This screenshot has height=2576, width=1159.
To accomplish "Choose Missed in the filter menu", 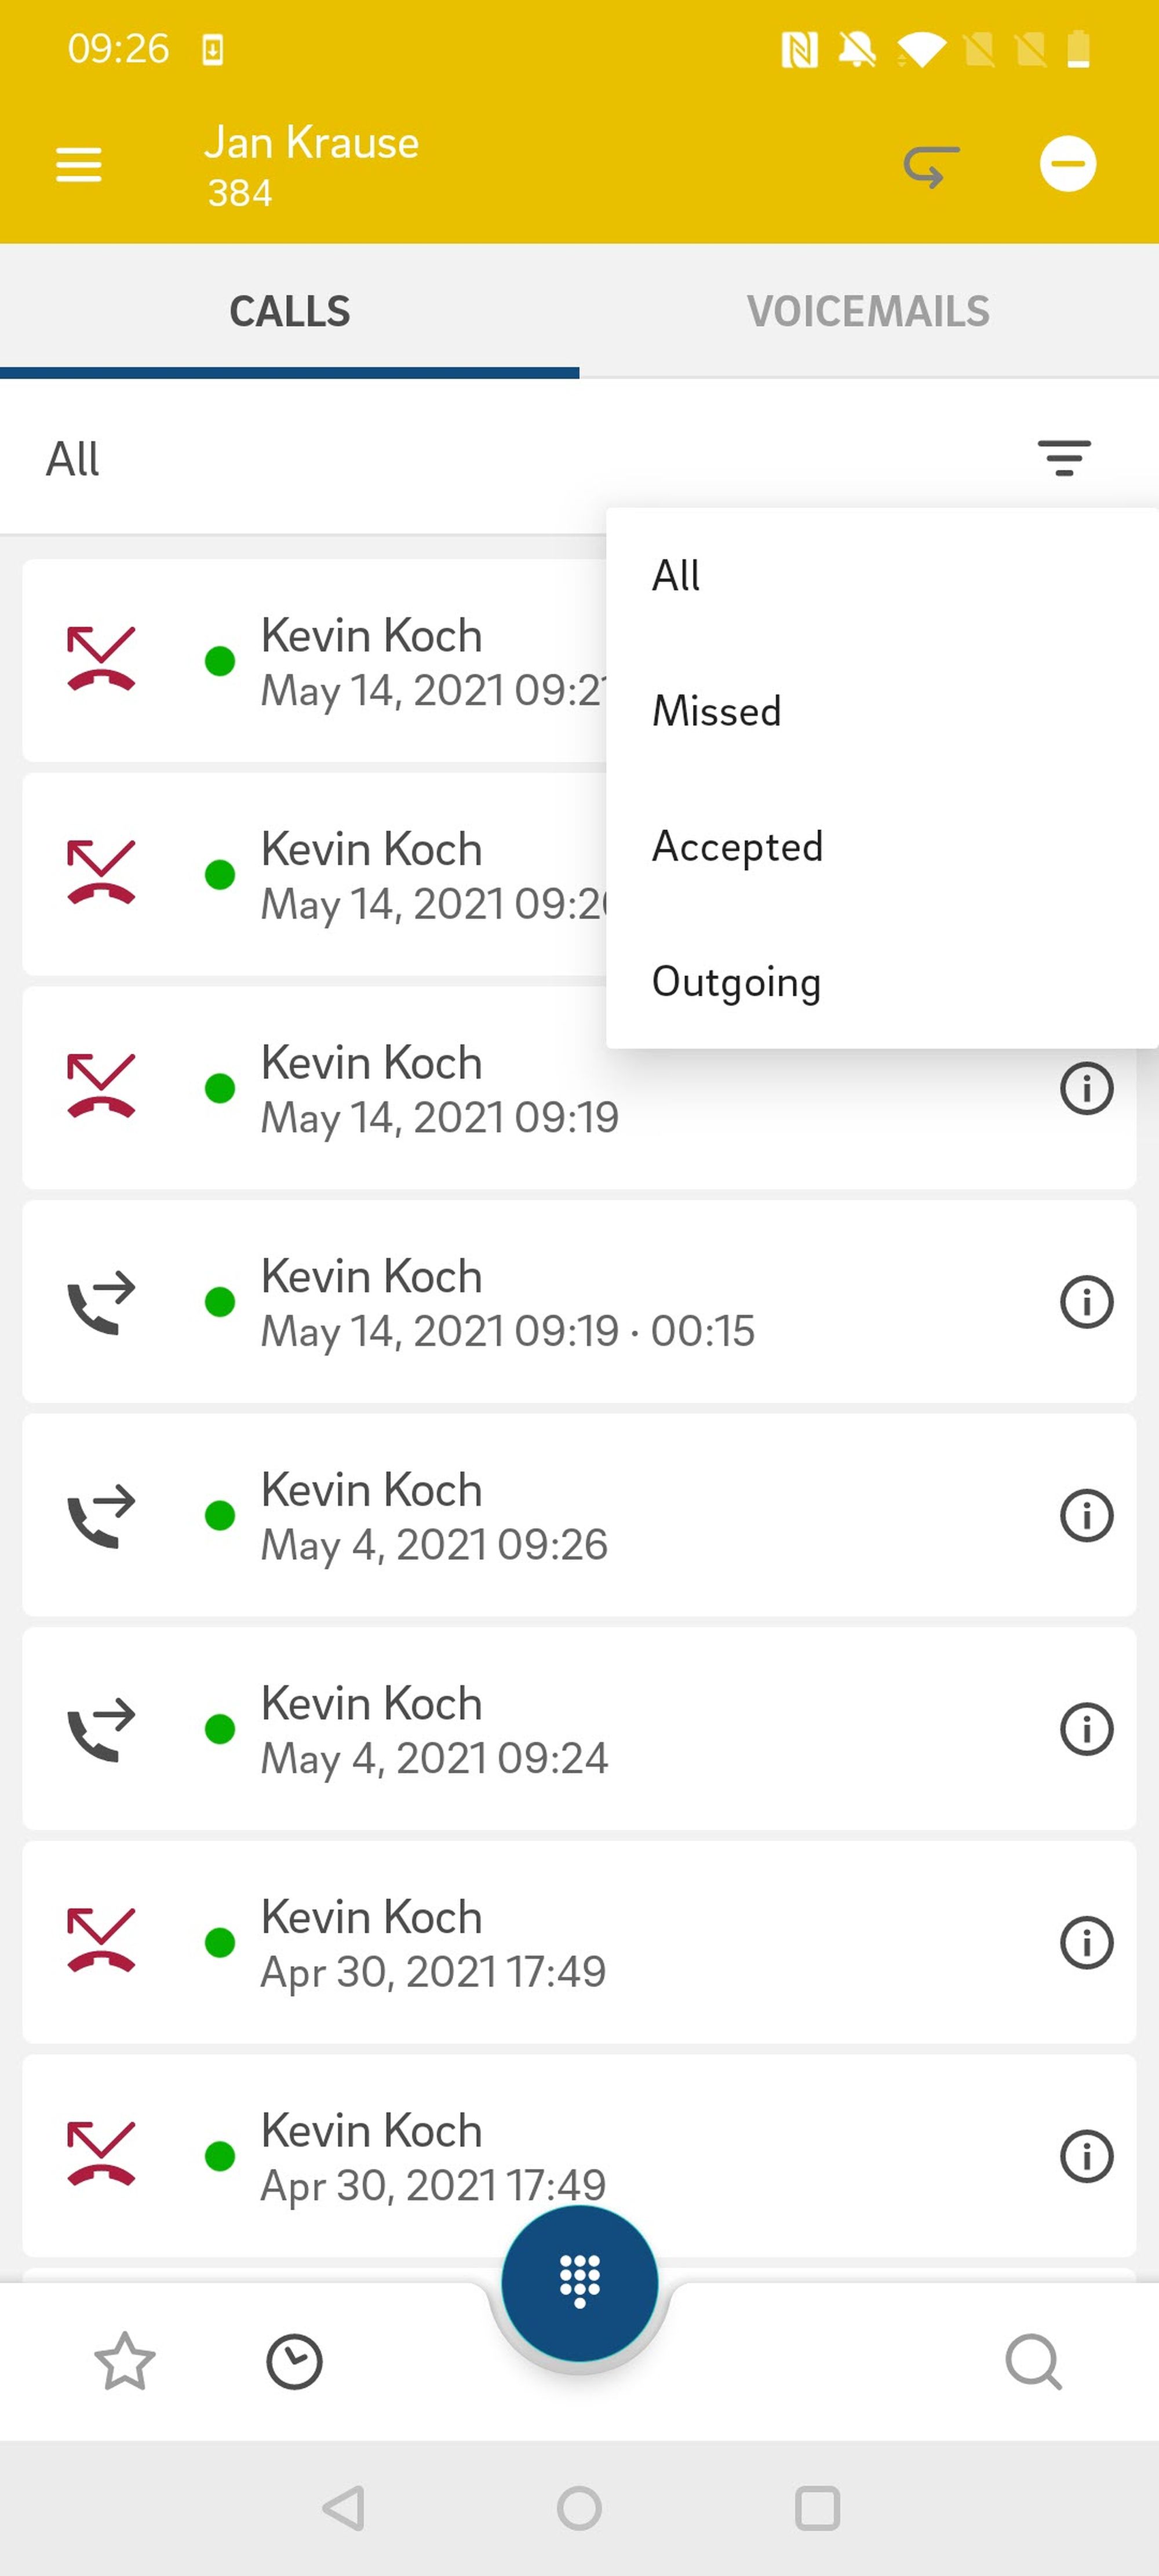I will pos(716,711).
